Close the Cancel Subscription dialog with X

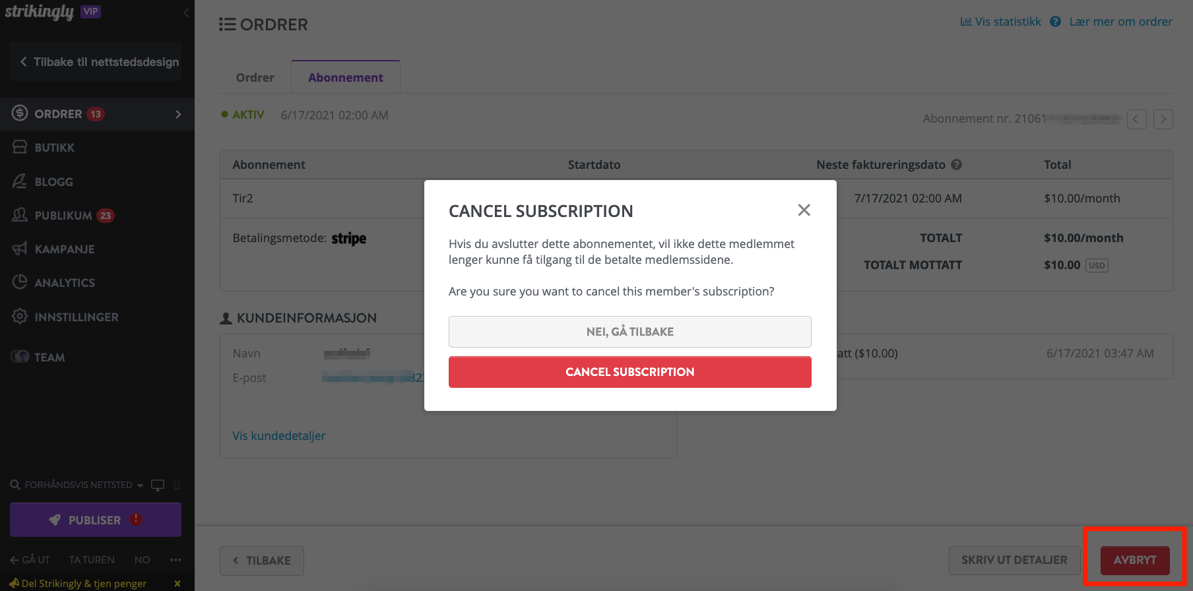[x=804, y=210]
